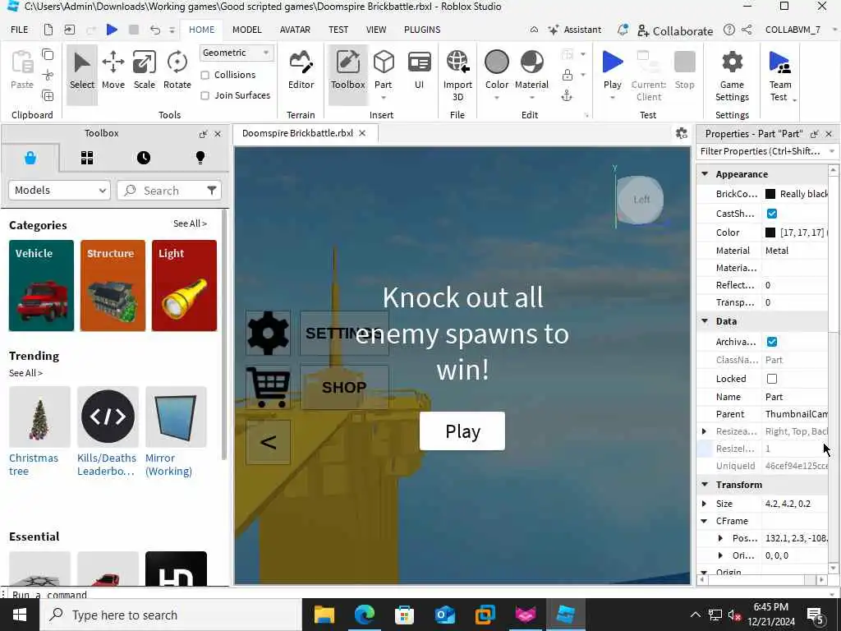Insert a new Part
This screenshot has height=631, width=841.
click(x=383, y=69)
